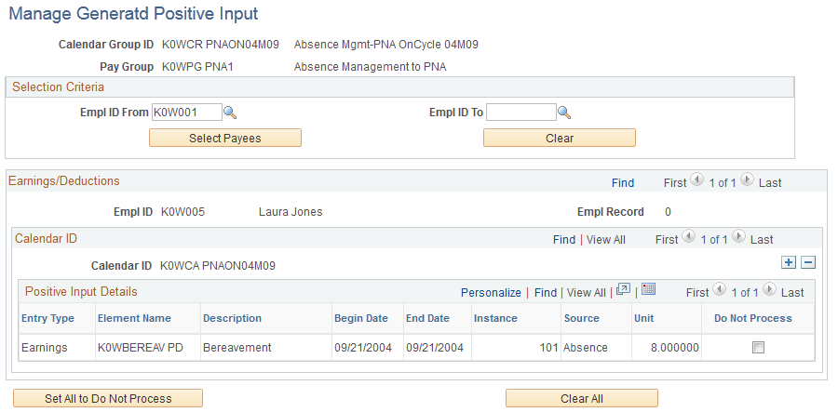Sort by Source column header
838x412 pixels.
coord(581,318)
